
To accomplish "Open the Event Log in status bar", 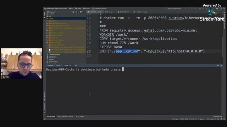I will 217,116.
